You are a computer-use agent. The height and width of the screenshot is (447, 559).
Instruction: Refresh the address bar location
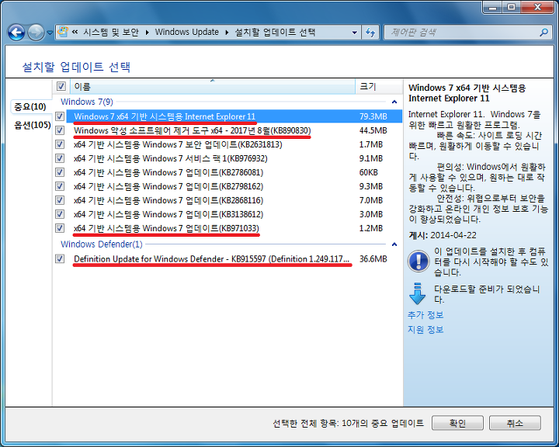[370, 33]
